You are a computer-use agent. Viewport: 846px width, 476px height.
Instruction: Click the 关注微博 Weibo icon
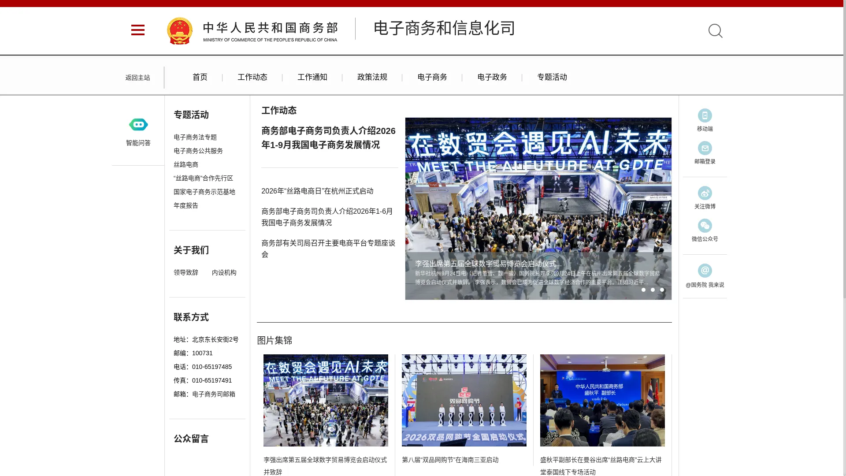[x=705, y=193]
